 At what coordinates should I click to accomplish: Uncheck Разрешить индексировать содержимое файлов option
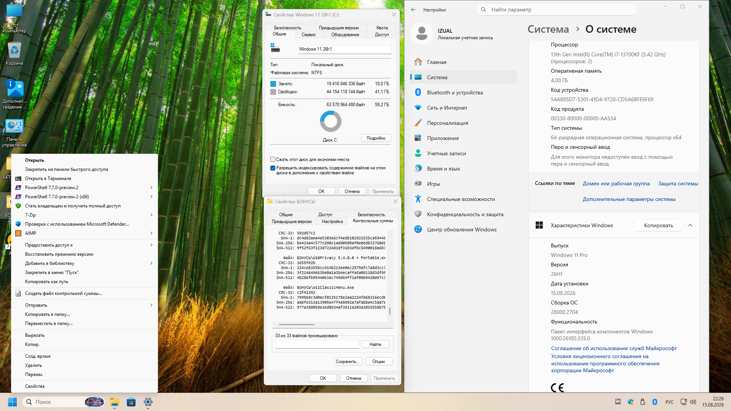[x=273, y=168]
